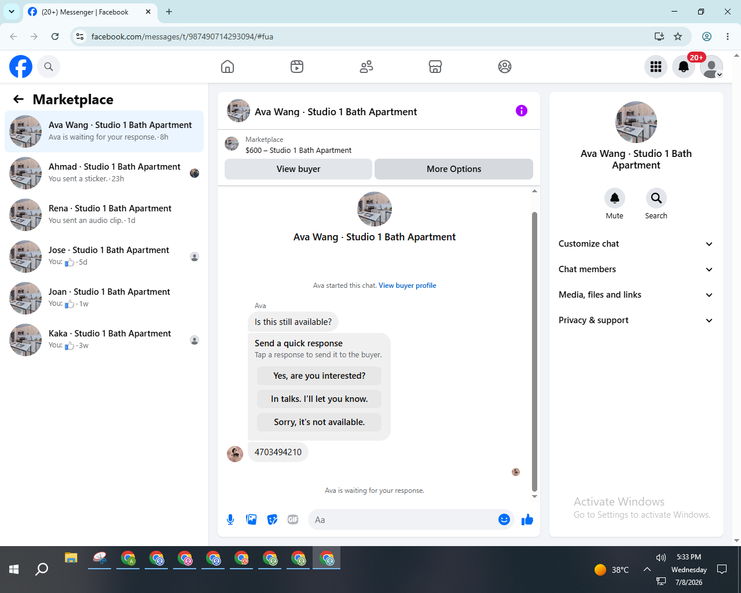Click the View buyer button

298,169
